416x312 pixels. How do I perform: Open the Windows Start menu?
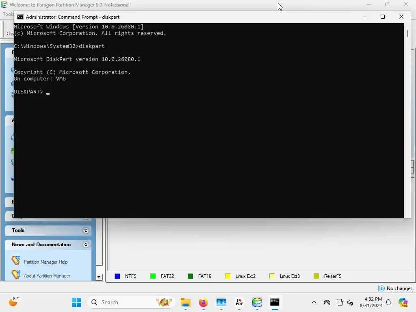(76, 302)
